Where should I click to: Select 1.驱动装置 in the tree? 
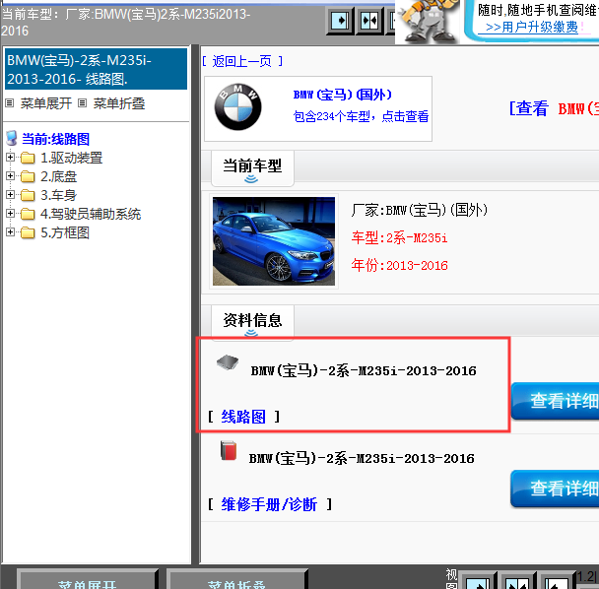point(72,158)
